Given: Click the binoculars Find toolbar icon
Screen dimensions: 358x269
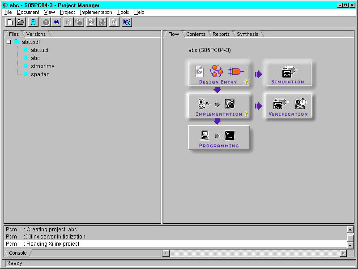Looking at the screenshot, I should (x=56, y=22).
